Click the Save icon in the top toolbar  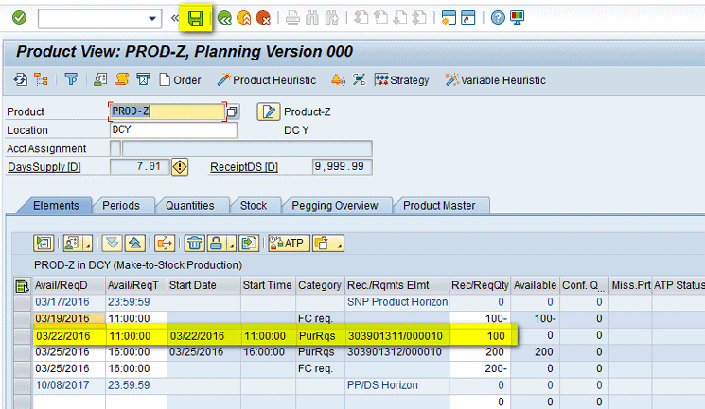pyautogui.click(x=196, y=18)
